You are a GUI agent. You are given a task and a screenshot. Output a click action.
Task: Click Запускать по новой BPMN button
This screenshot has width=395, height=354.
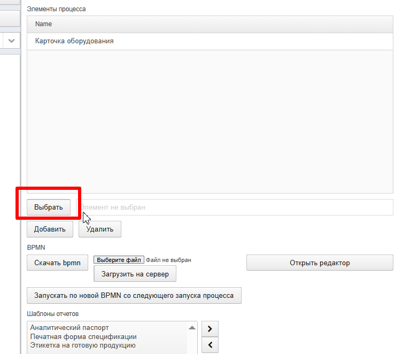134,295
